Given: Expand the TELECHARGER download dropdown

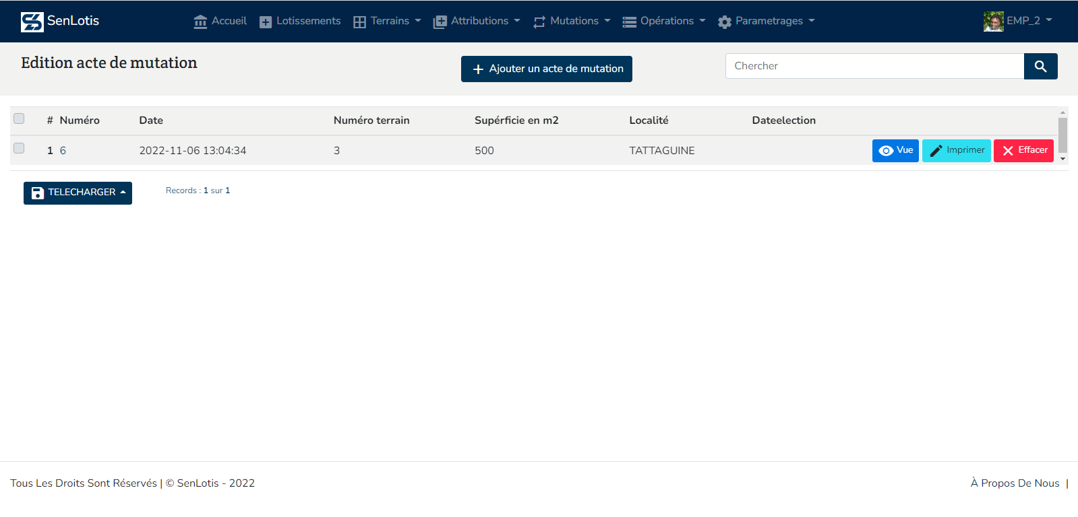Looking at the screenshot, I should (78, 193).
